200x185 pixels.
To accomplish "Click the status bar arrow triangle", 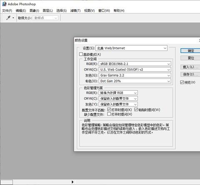I will point(72,182).
